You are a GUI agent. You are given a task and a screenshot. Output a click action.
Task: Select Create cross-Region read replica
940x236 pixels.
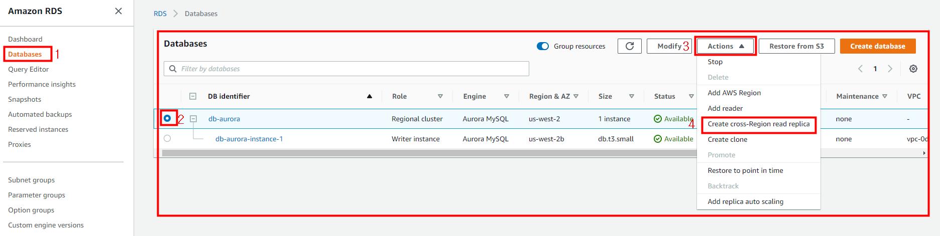coord(759,124)
